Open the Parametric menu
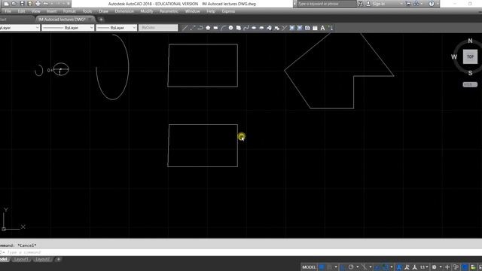This screenshot has width=482, height=271. tap(169, 11)
